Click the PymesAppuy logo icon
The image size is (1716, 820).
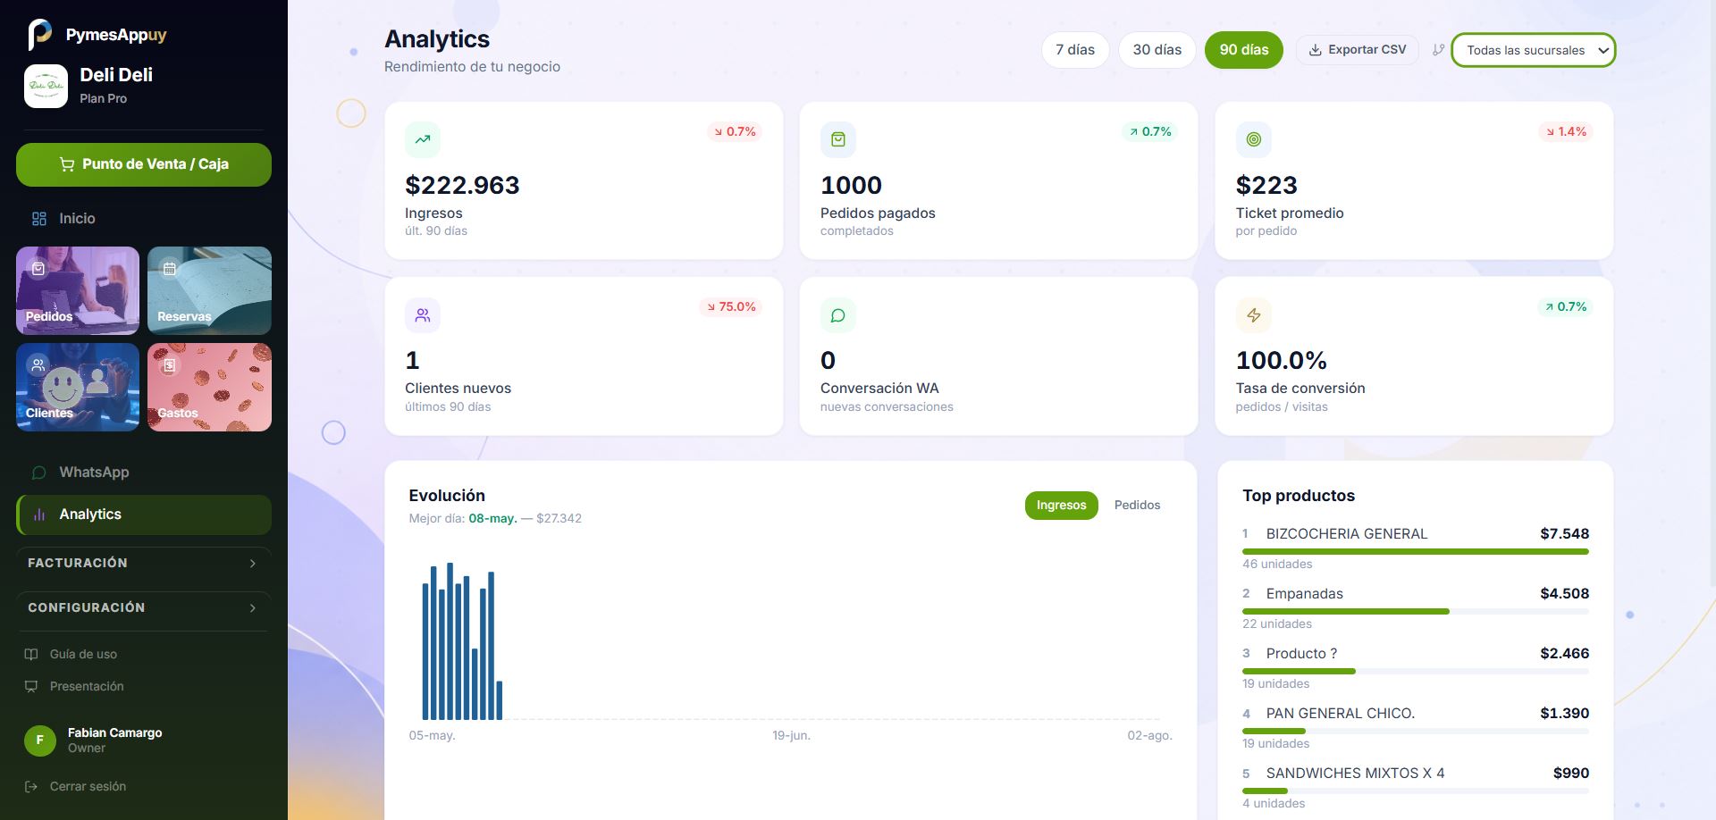tap(39, 35)
